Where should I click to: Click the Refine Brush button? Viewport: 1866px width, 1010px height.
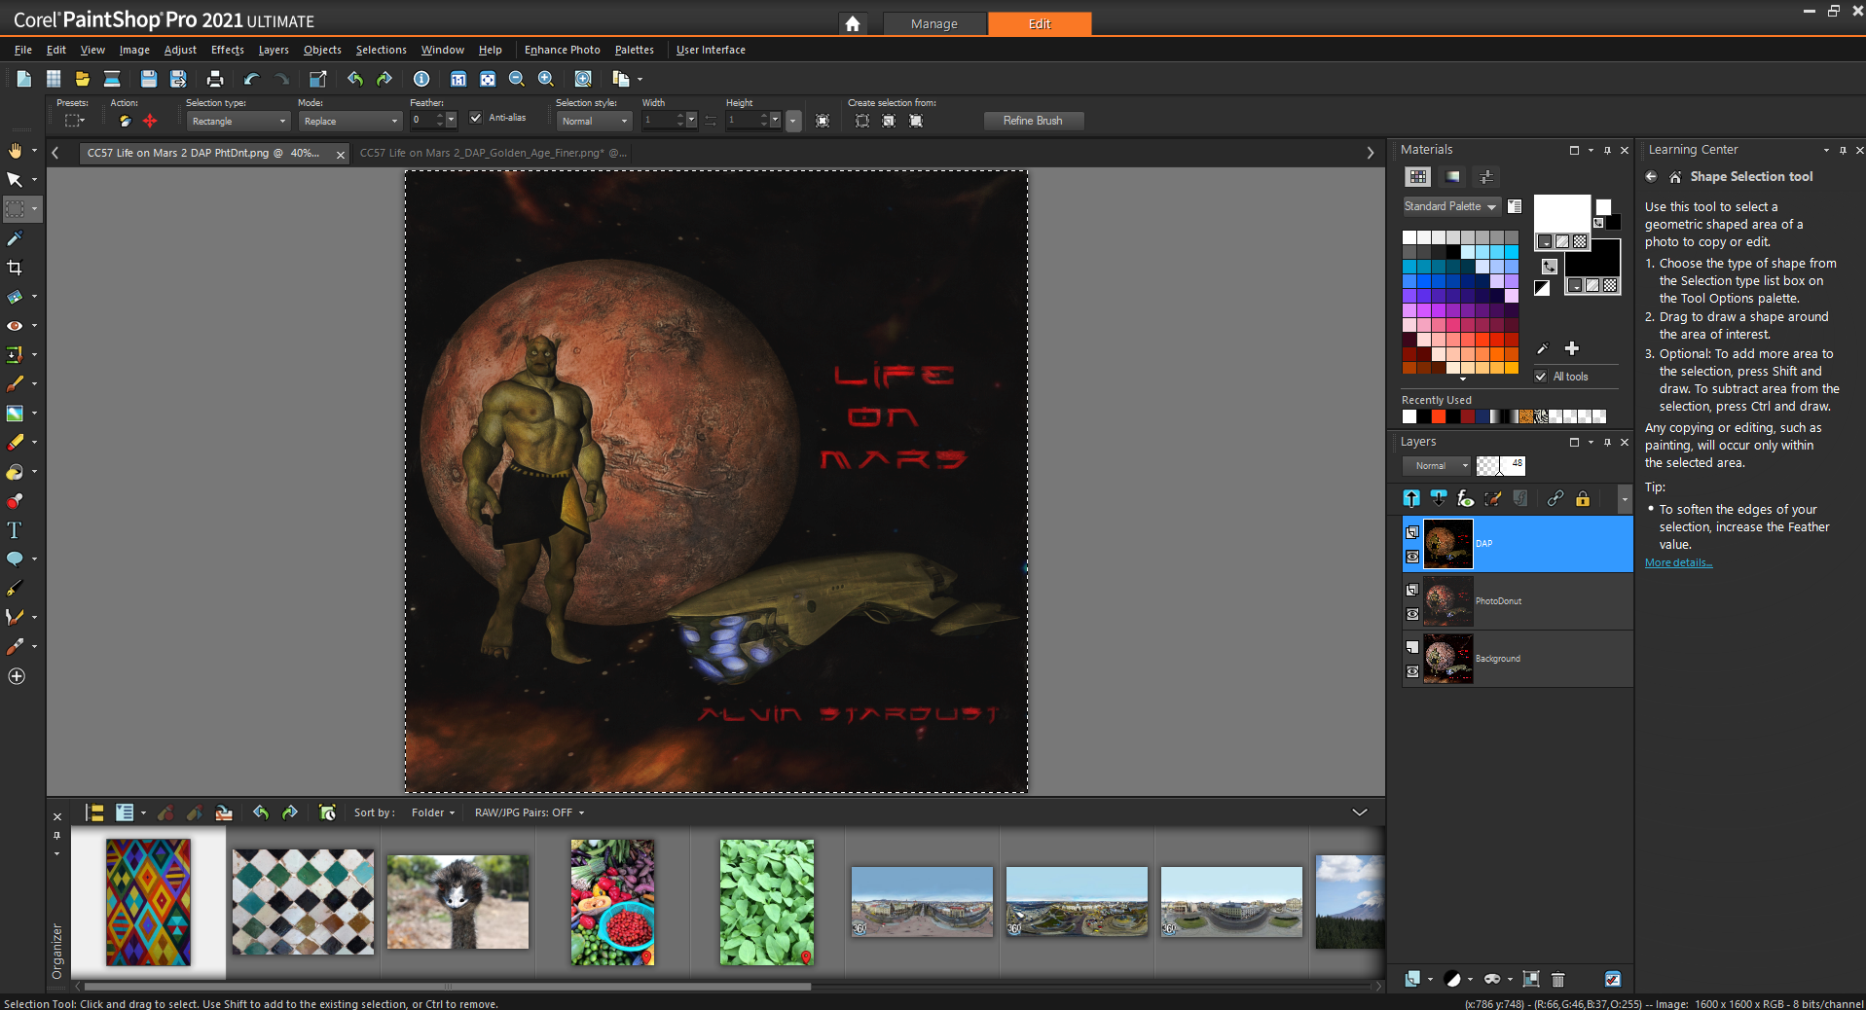[x=1032, y=121]
